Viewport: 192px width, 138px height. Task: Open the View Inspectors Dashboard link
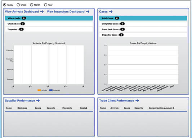(66, 11)
